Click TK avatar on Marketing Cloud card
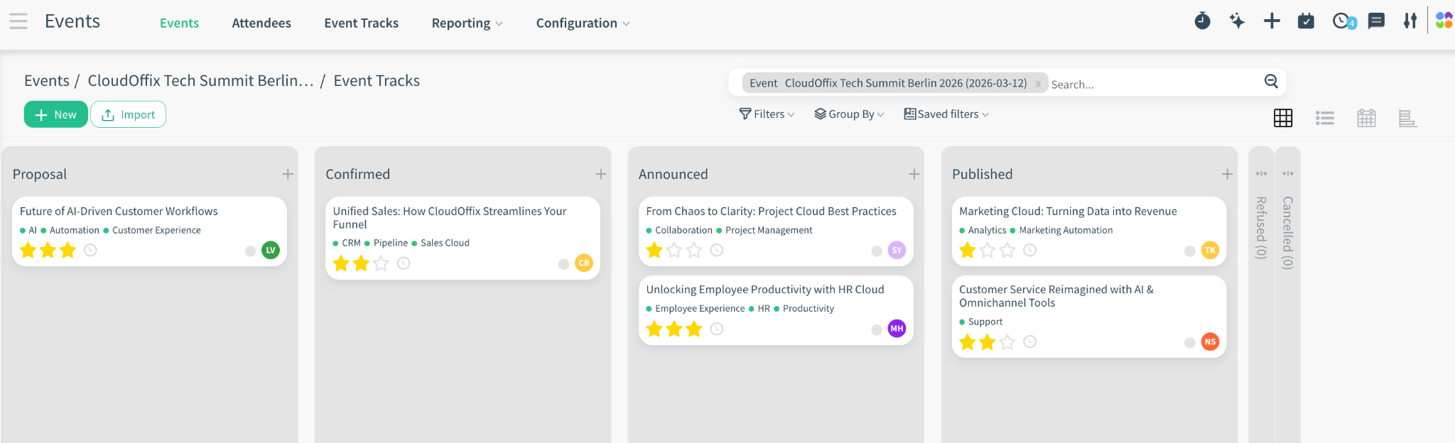1455x443 pixels. tap(1210, 250)
